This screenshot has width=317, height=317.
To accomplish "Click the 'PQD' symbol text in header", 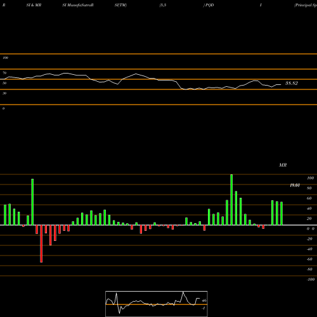I will click(x=209, y=5).
